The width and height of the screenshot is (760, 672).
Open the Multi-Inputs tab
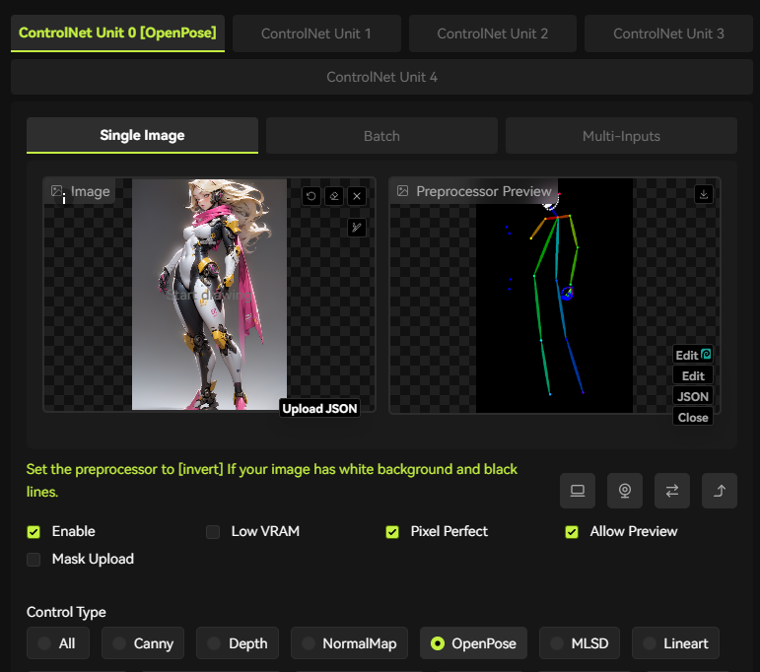click(x=621, y=136)
